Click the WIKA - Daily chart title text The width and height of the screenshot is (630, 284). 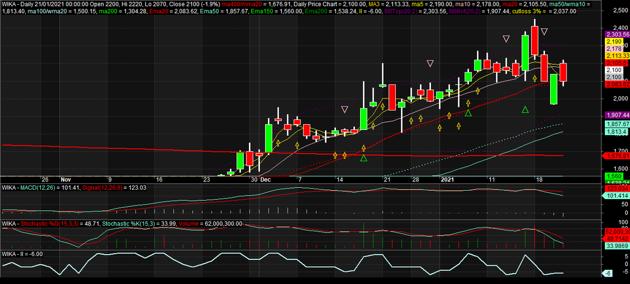tap(18, 4)
